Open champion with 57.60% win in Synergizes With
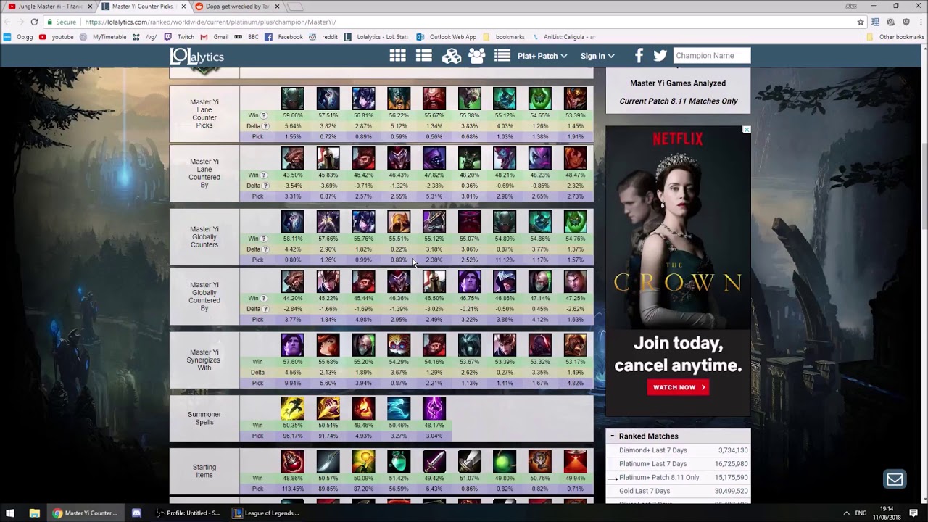The image size is (928, 522). 293,345
